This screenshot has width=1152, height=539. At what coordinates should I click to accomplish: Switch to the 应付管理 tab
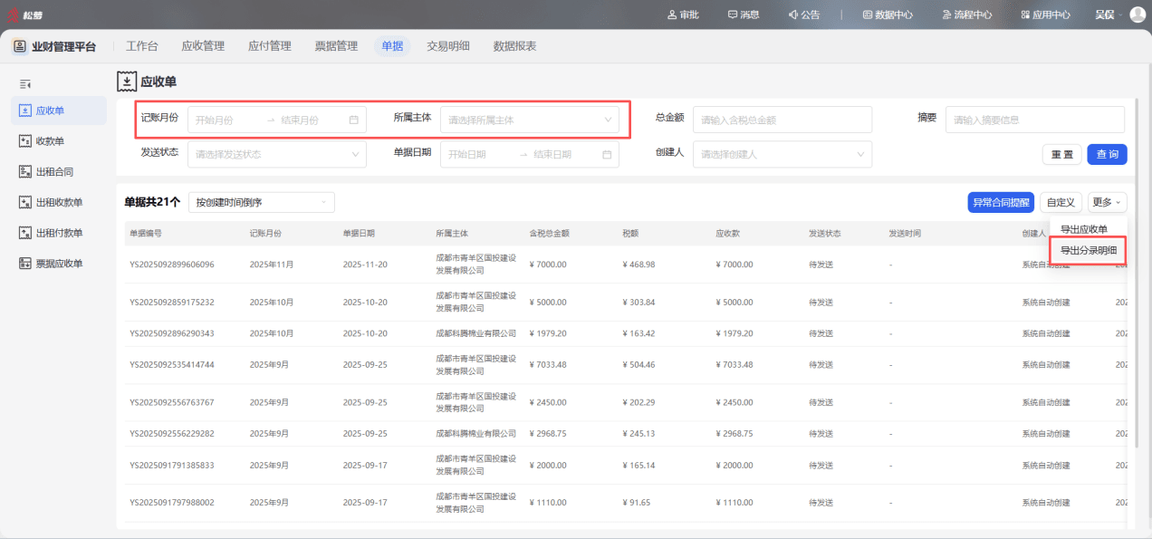point(270,46)
